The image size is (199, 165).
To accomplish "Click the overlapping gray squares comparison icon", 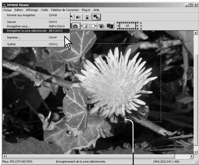I will click(x=101, y=26).
